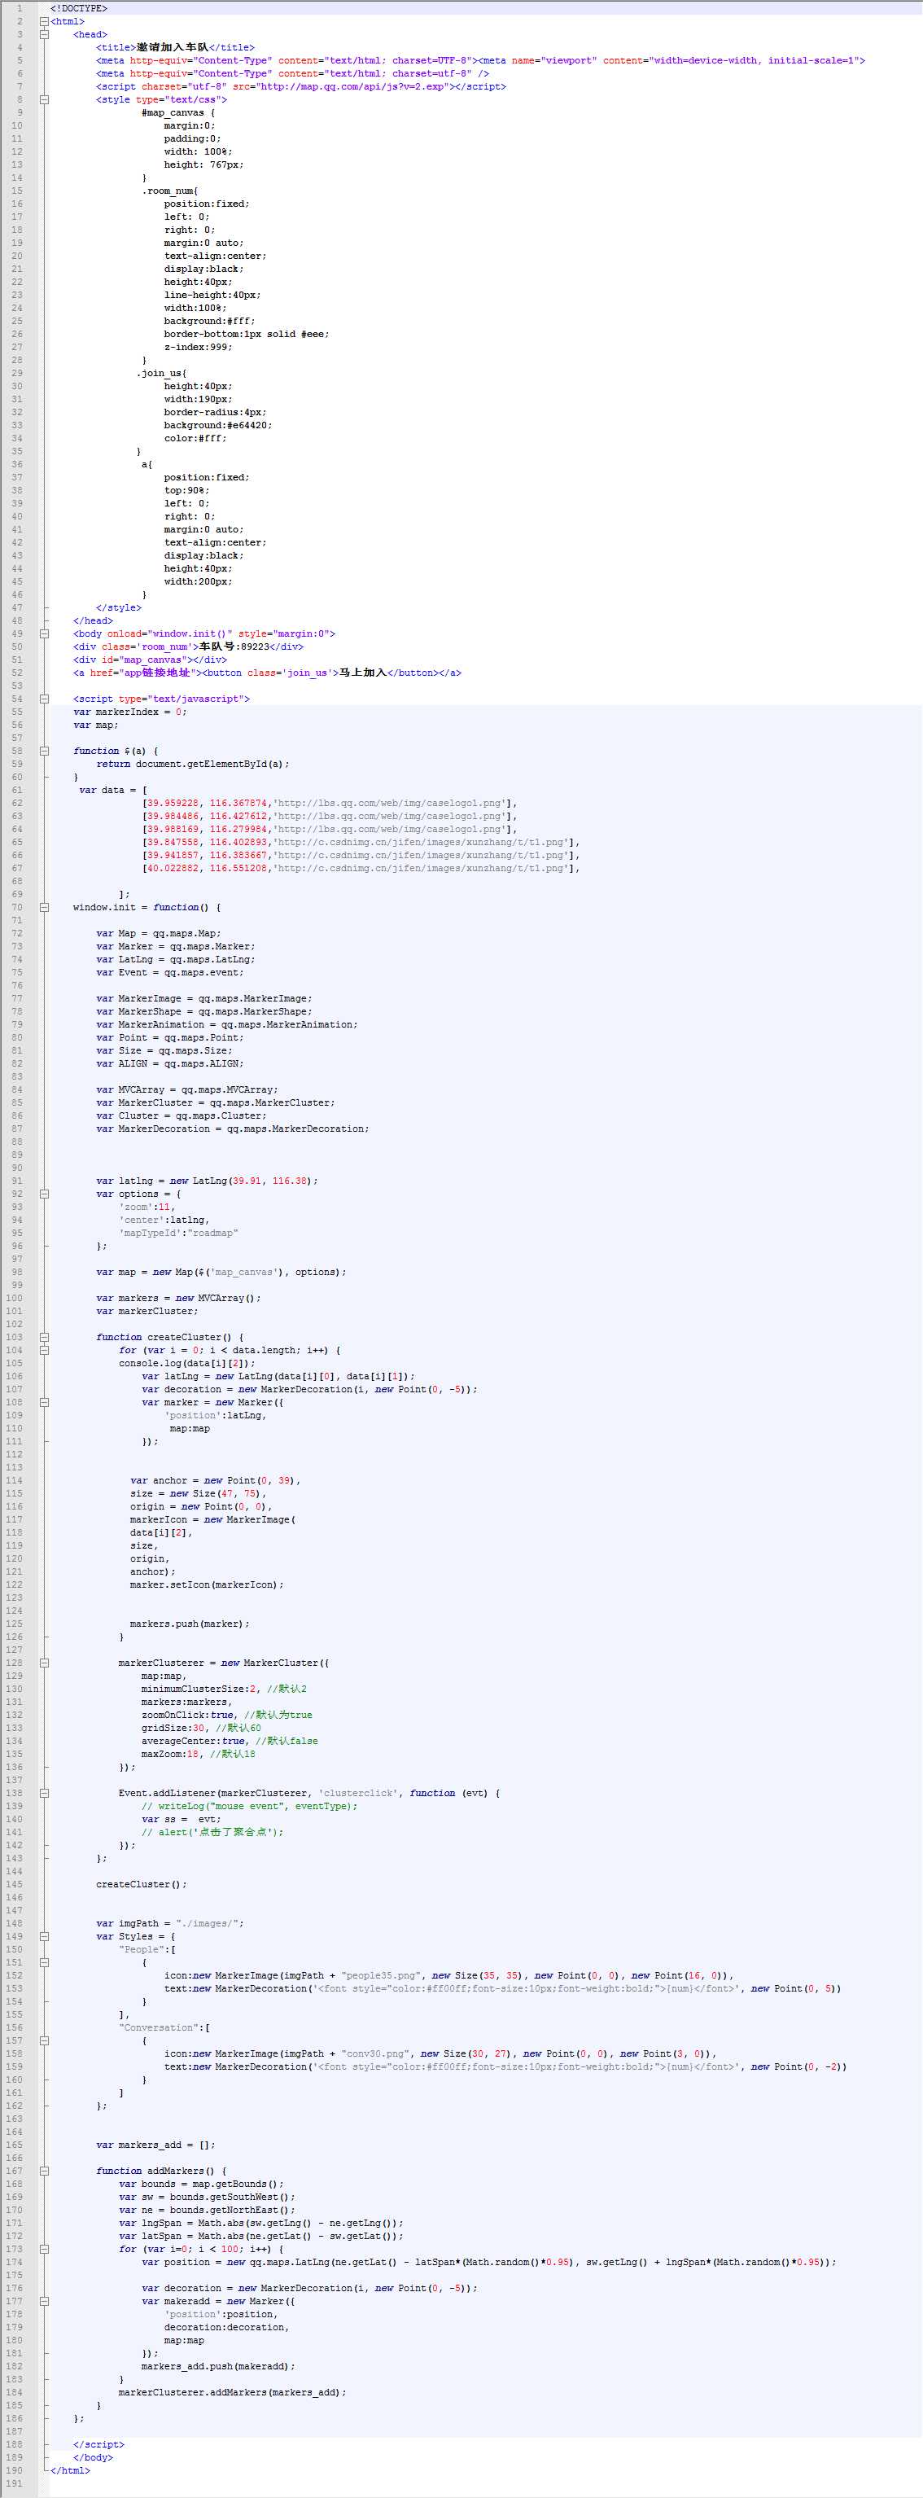
Task: Collapse the <style> block fold marker
Action: (44, 99)
